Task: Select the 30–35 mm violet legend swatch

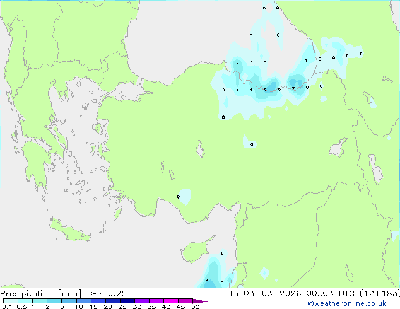Action: point(141,301)
